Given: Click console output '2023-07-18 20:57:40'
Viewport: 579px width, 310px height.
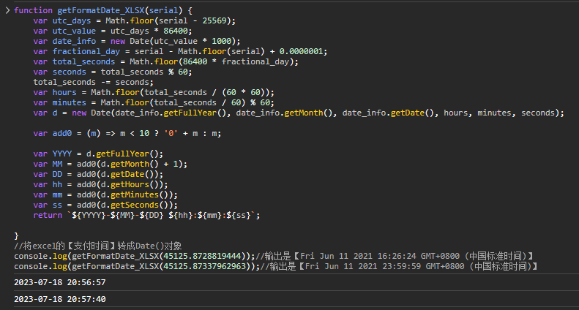Looking at the screenshot, I should tap(60, 299).
